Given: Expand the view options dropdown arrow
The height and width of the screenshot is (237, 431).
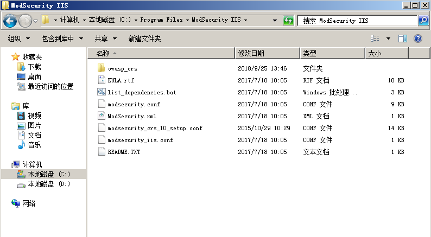Looking at the screenshot, I should [388, 39].
